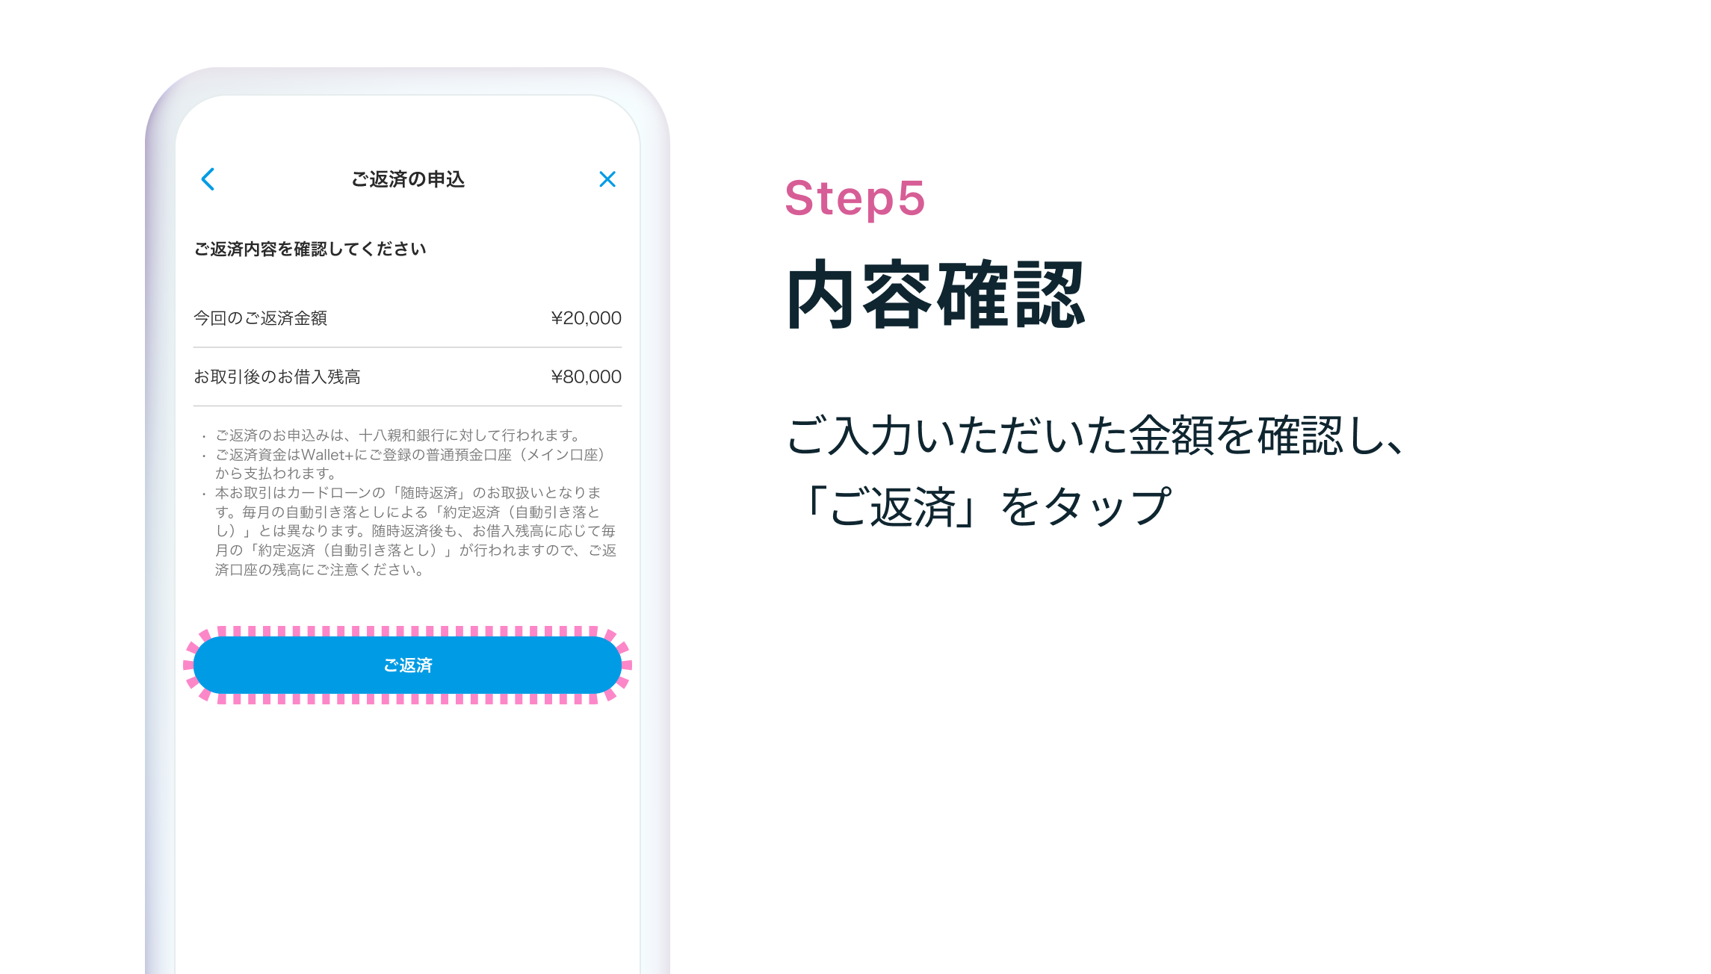Screen dimensions: 1711x974
Task: Click the pink Step5 label
Action: [x=855, y=198]
